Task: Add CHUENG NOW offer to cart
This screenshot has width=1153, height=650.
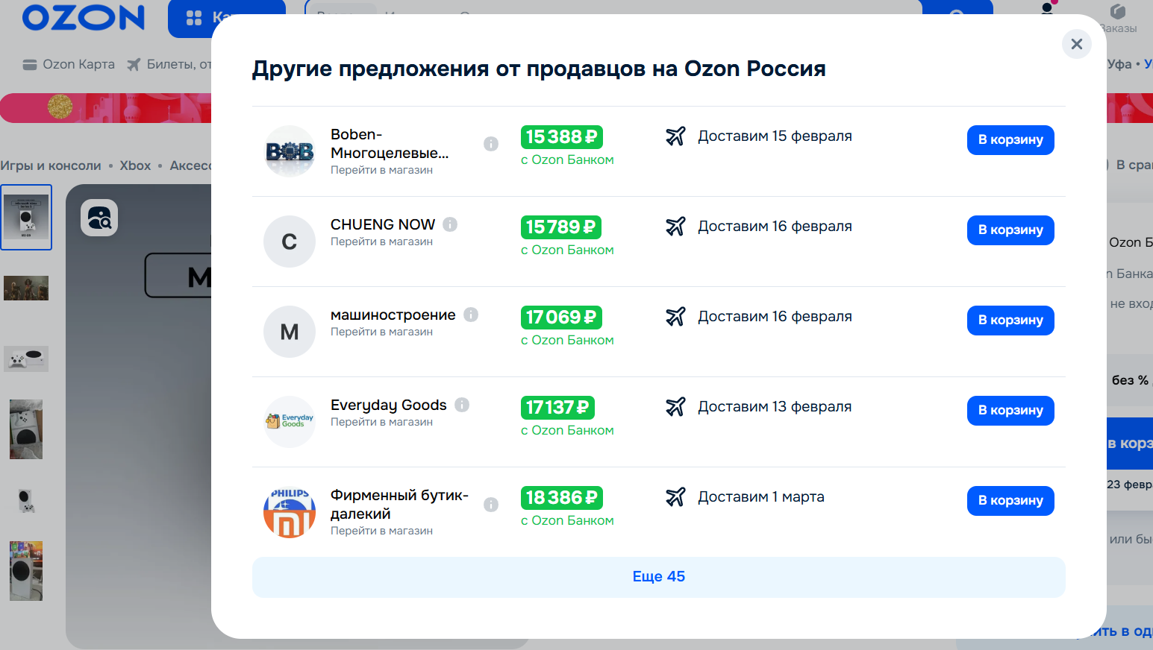Action: [x=1010, y=230]
